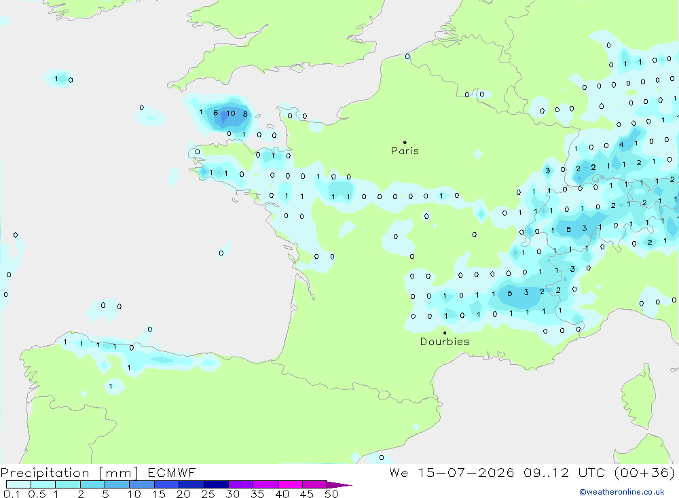
Task: Pick the 20–25 mm legend swatch
Action: click(x=191, y=484)
